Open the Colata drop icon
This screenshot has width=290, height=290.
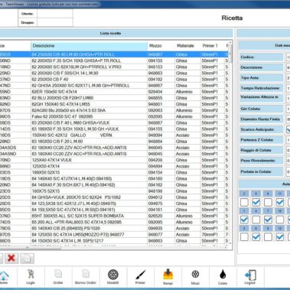223,277
